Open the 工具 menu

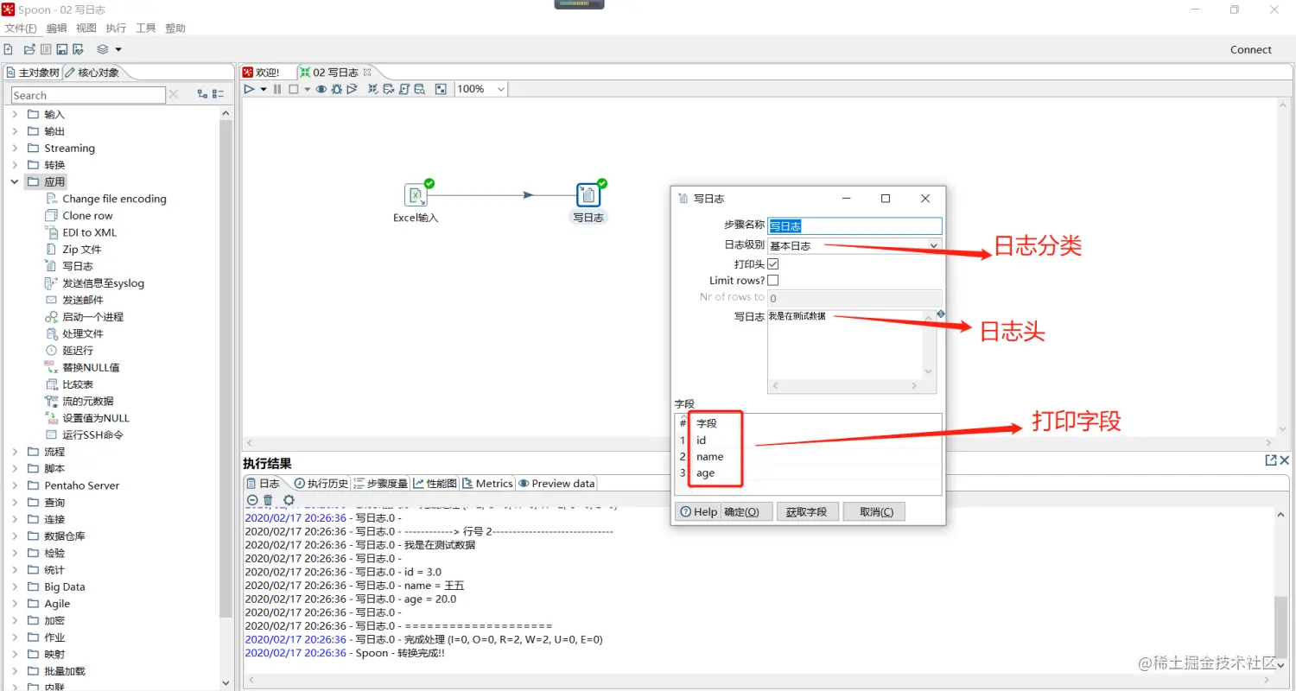click(146, 29)
